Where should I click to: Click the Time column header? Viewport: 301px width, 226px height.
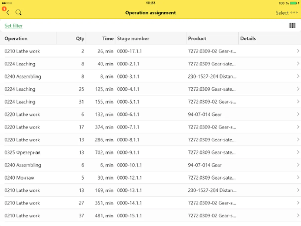[108, 39]
